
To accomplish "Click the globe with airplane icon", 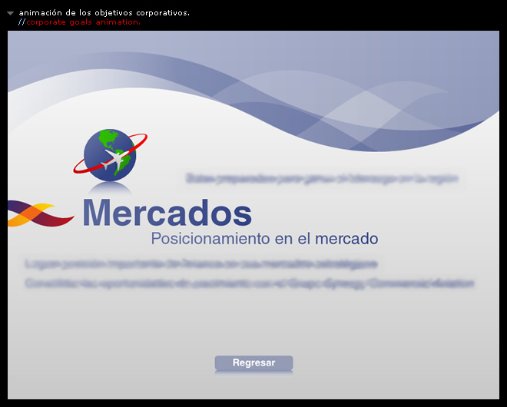I will (108, 154).
